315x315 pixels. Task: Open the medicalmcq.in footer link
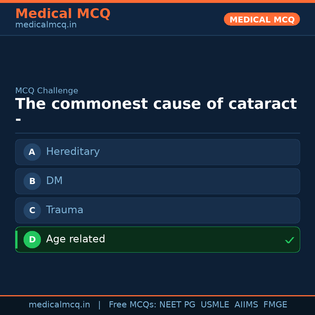(59, 304)
